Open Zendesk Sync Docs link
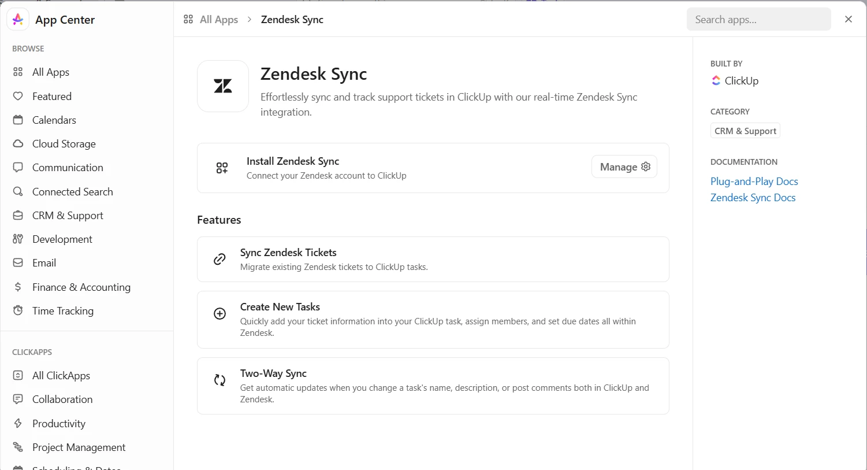 pos(753,197)
